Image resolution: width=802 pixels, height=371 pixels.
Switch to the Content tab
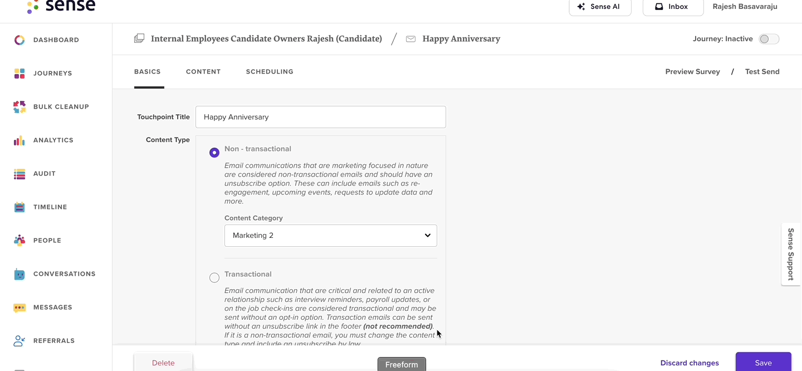point(203,72)
